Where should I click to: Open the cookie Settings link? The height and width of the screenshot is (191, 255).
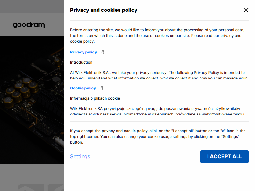pyautogui.click(x=80, y=156)
